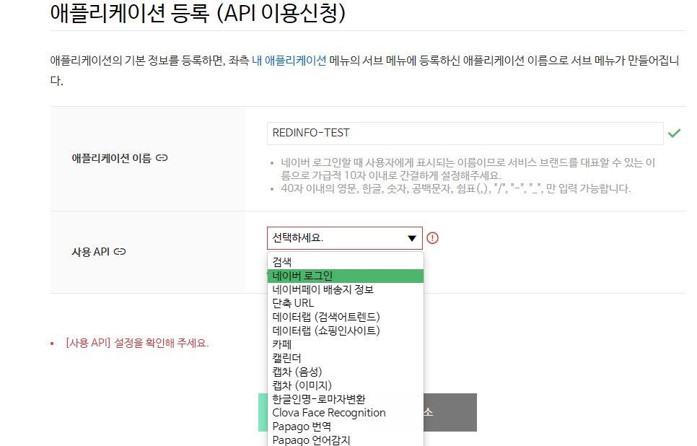Viewport: 697px width, 446px height.
Task: Choose Papago 언어감지 option
Action: click(x=346, y=440)
